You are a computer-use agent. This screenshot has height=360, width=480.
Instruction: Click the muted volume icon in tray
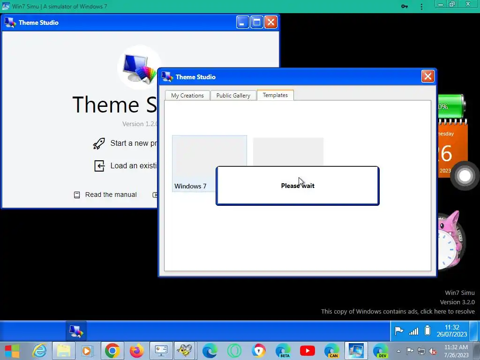[433, 351]
